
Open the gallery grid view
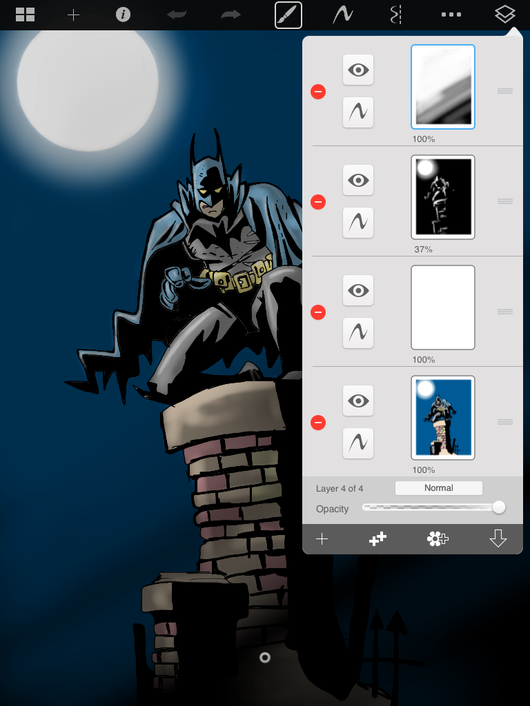(x=26, y=14)
